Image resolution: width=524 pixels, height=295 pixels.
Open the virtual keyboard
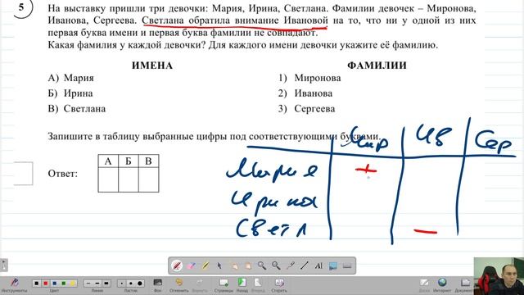tap(347, 265)
